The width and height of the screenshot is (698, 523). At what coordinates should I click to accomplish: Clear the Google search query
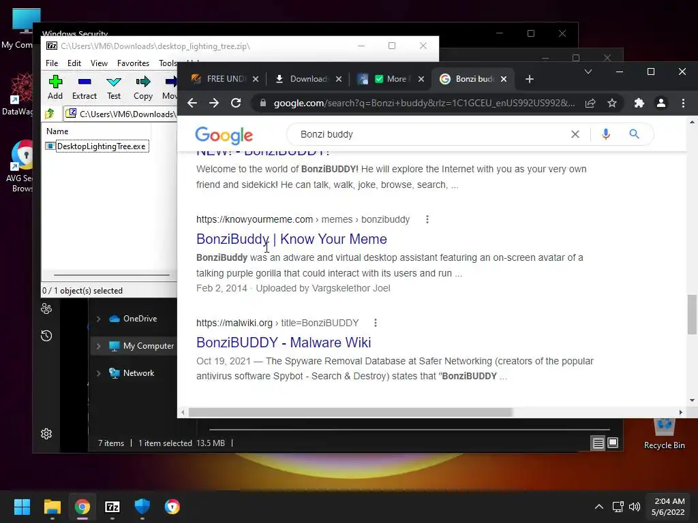coord(575,134)
